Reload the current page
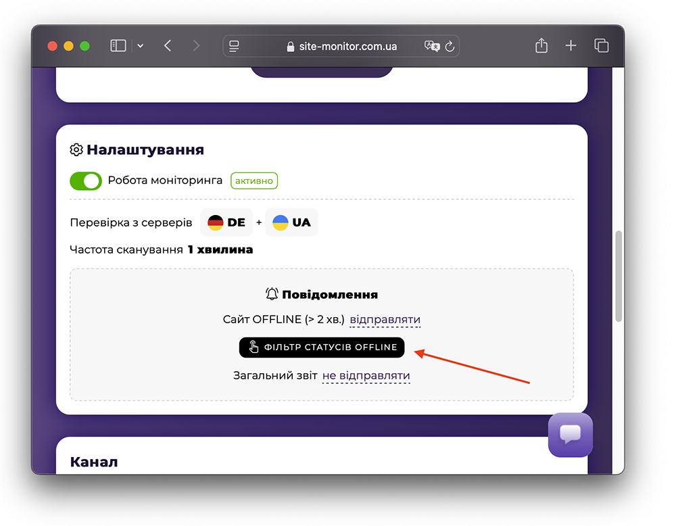The width and height of the screenshot is (676, 526). [x=450, y=46]
